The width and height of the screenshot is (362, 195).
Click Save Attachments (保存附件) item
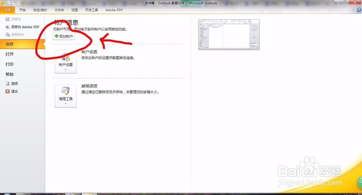(15, 34)
